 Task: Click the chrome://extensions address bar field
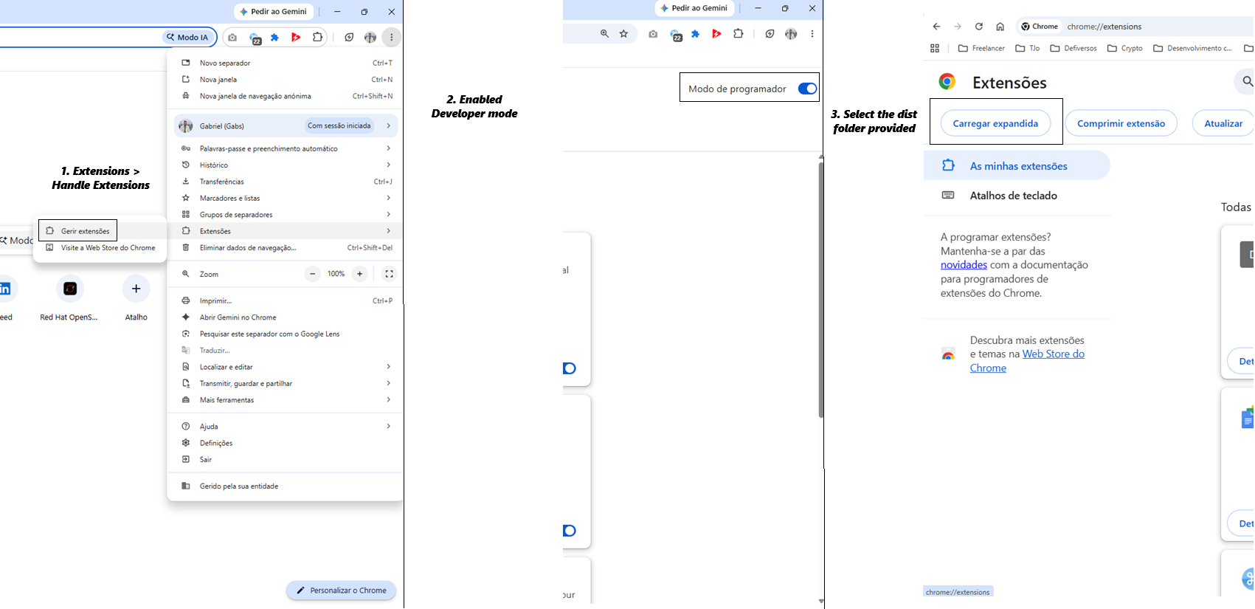(x=1135, y=27)
